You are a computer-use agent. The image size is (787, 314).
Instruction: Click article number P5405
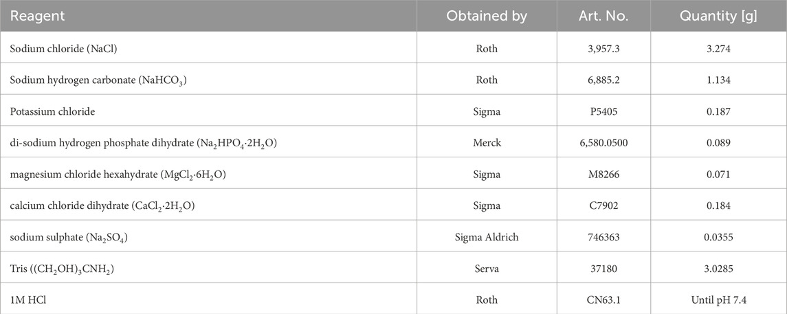click(603, 111)
